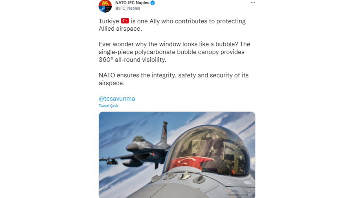The height and width of the screenshot is (198, 361).
Task: Click the word Turkiye in the tweet
Action: tap(109, 21)
